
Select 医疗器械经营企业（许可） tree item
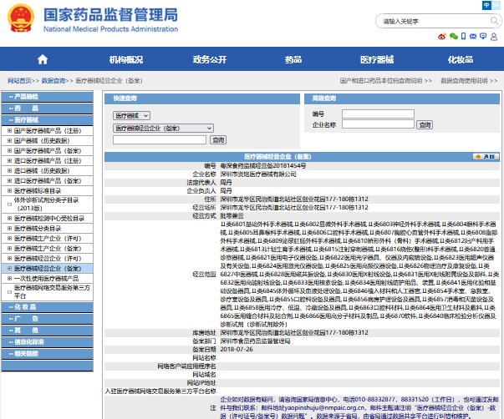48,259
